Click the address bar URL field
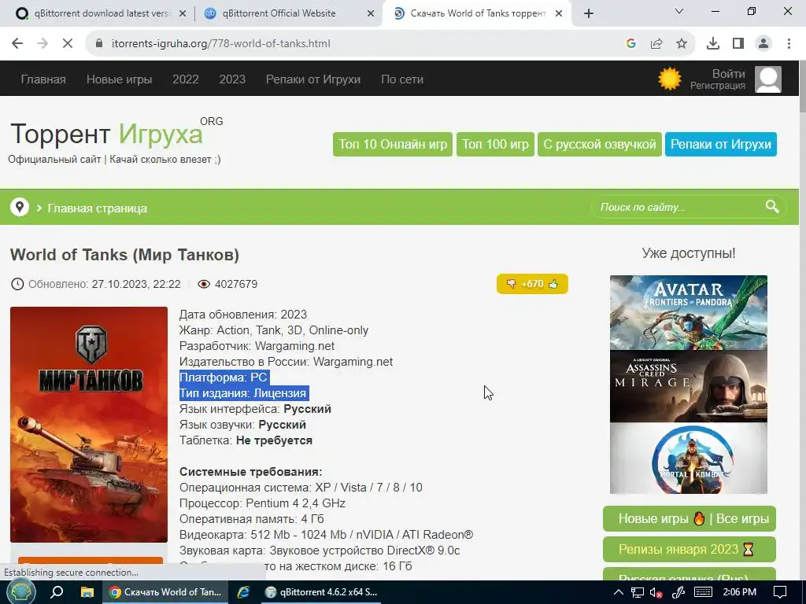Viewport: 806px width, 604px height. pos(360,44)
